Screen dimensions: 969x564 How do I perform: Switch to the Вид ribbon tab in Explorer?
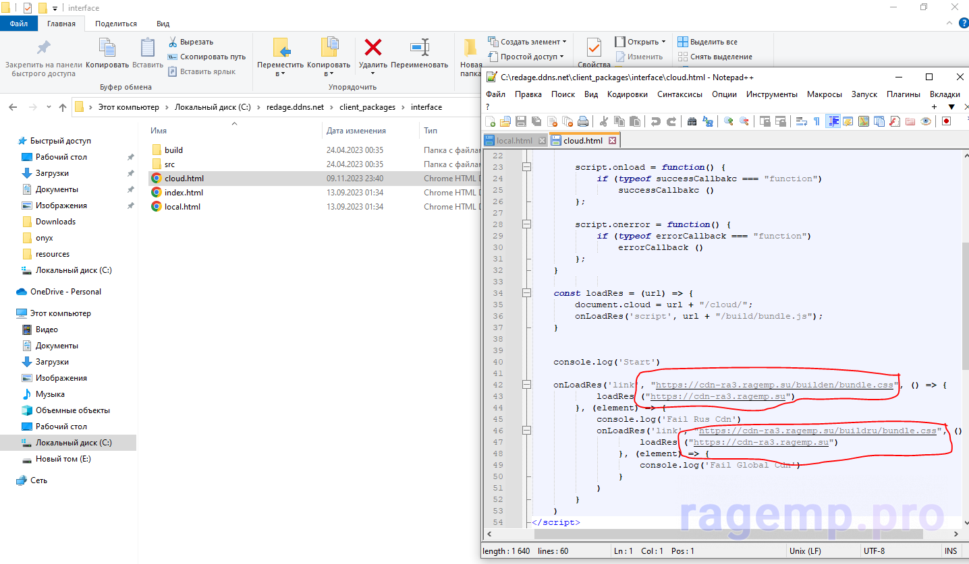point(163,24)
